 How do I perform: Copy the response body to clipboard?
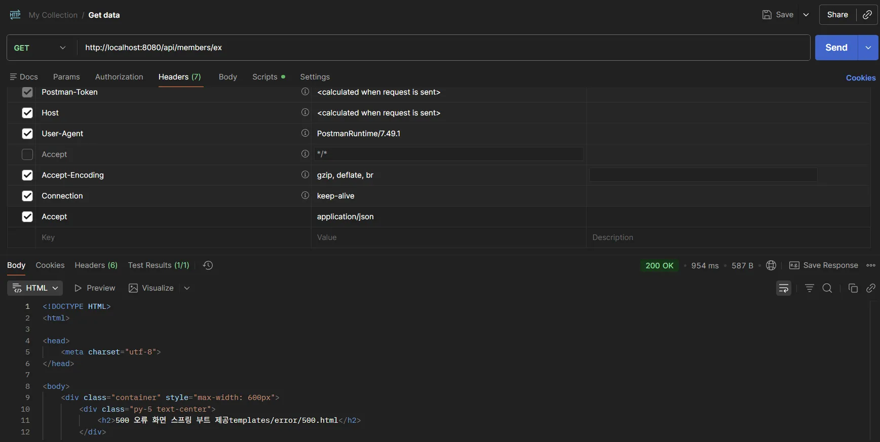pos(853,288)
